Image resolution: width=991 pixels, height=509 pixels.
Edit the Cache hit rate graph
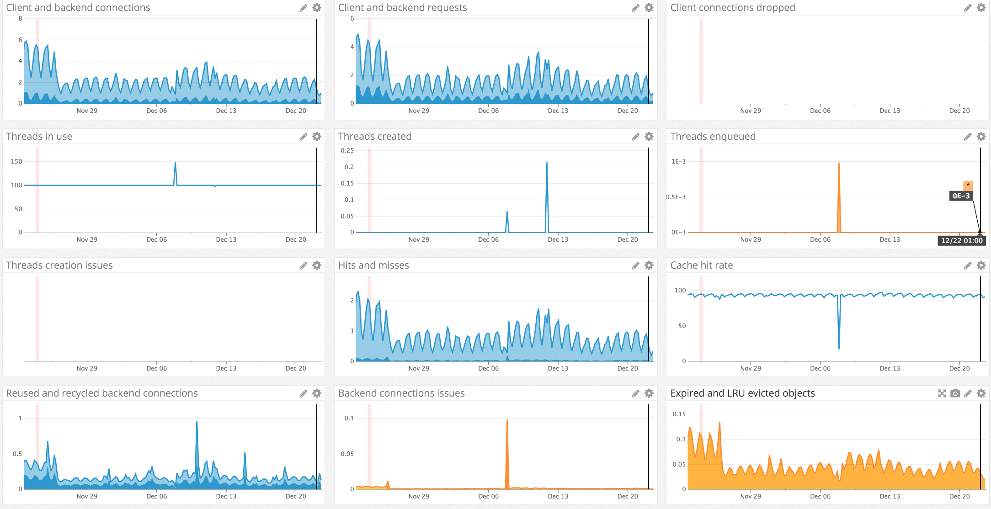[968, 265]
